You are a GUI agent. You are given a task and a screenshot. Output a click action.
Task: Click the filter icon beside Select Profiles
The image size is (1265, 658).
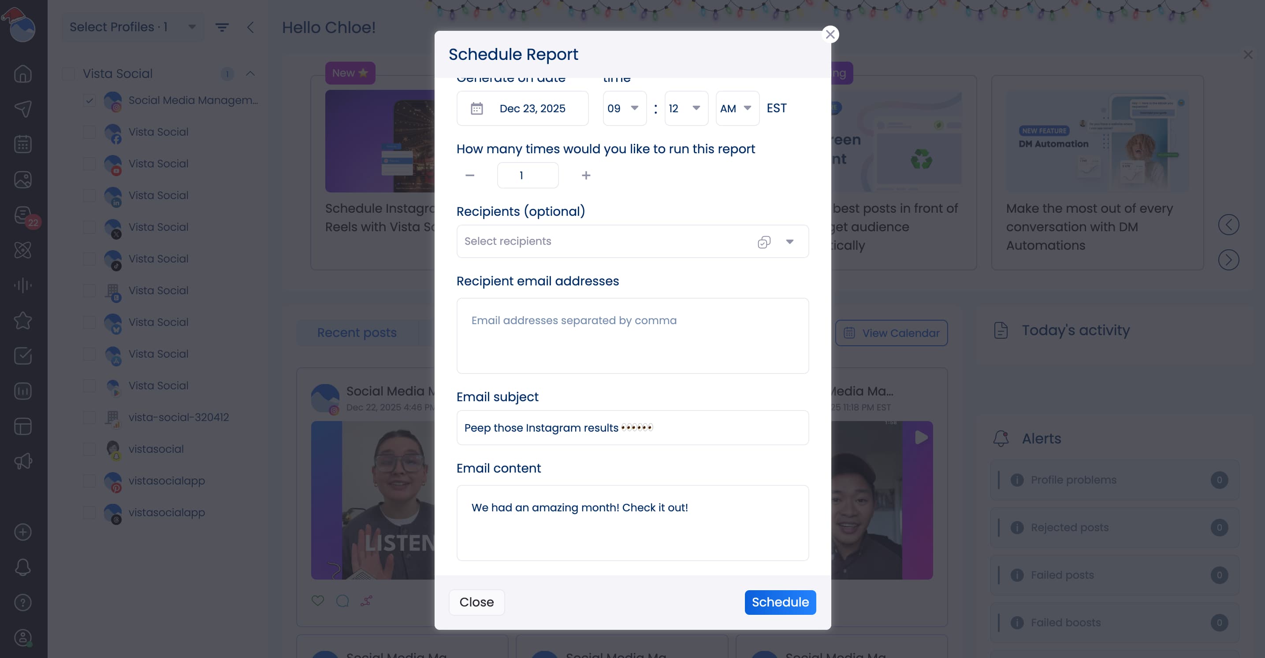click(222, 27)
